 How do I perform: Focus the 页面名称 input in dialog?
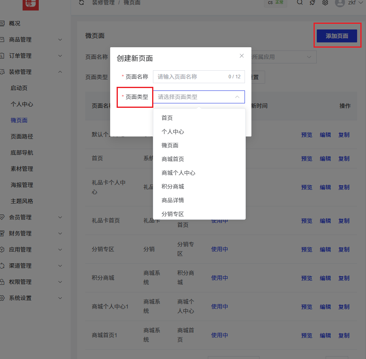point(190,77)
